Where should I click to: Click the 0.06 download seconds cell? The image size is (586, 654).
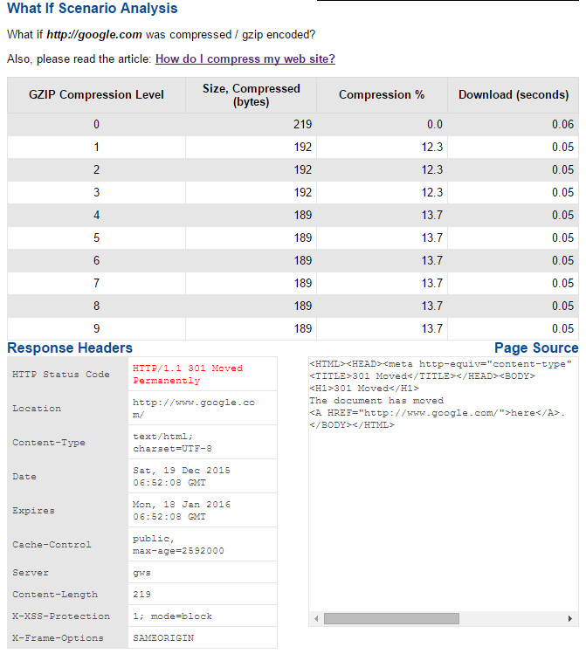click(513, 124)
